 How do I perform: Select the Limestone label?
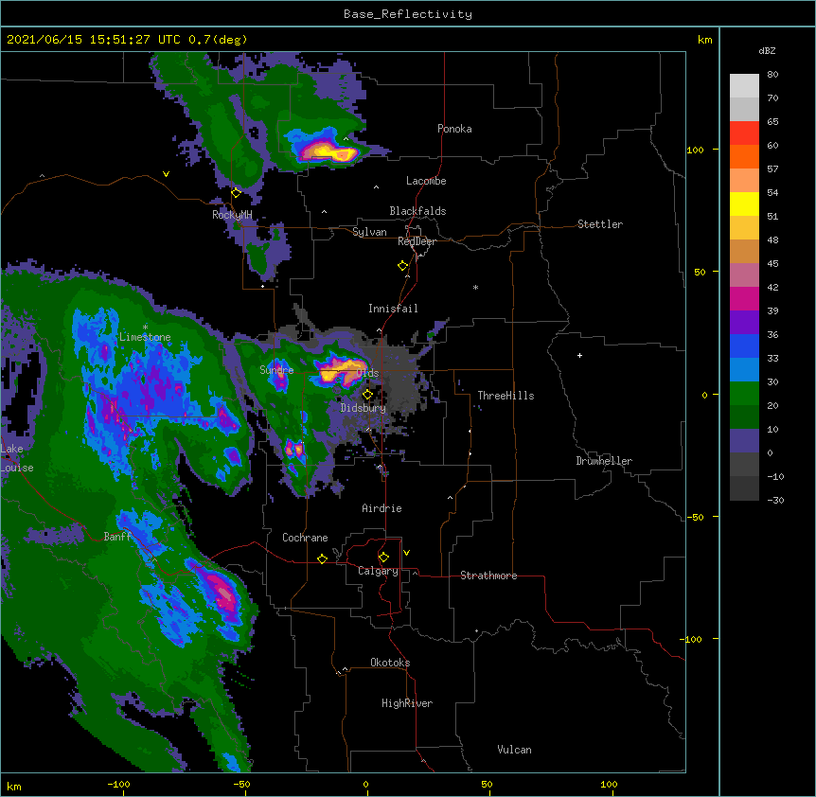pyautogui.click(x=145, y=337)
